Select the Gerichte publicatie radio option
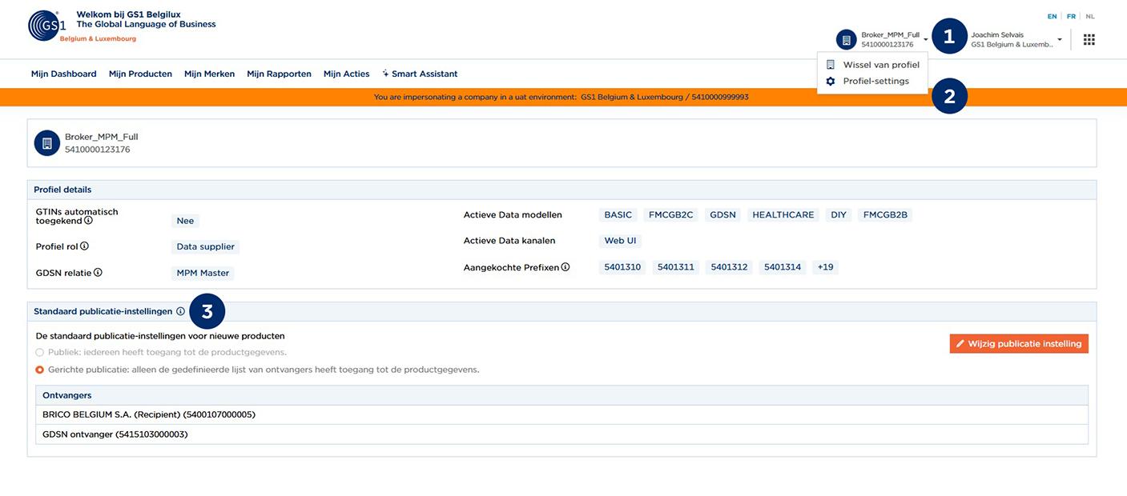The image size is (1127, 496). (40, 370)
